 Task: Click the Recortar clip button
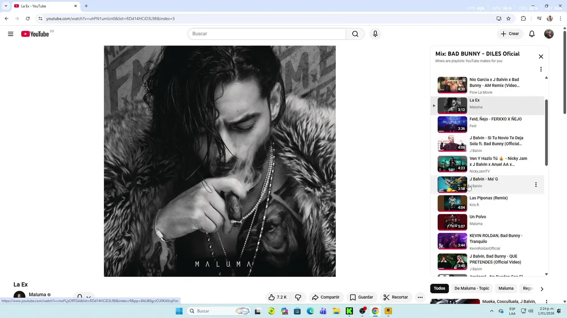click(396, 297)
